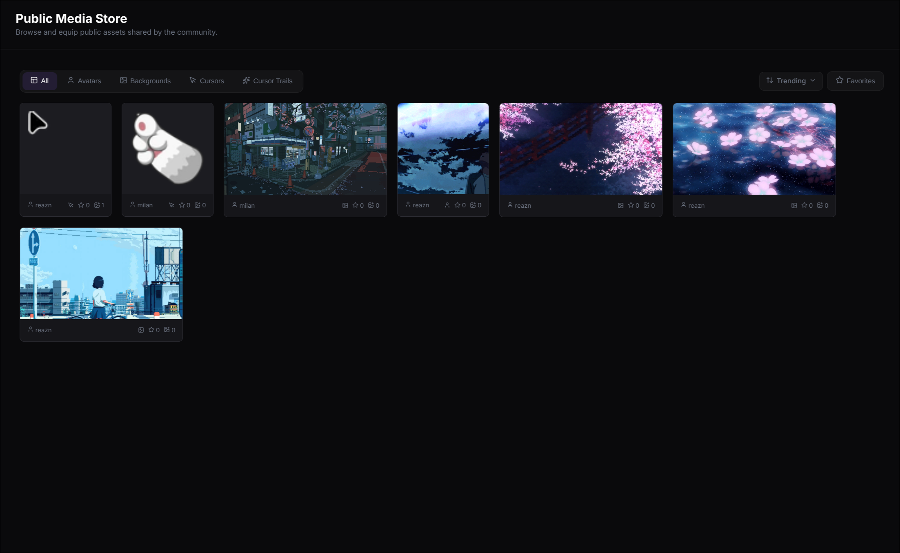Screen dimensions: 900x553
Task: Open the cherry blossom fence background thumbnail
Action: (x=581, y=149)
